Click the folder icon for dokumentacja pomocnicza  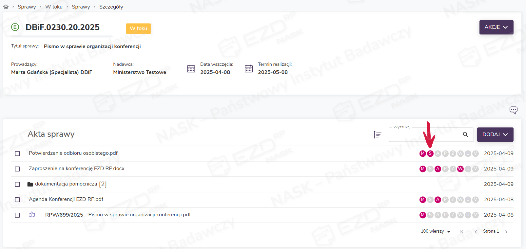click(x=30, y=184)
